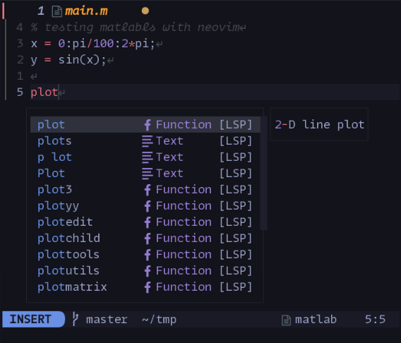Select the plottools function completion
This screenshot has height=343, width=401.
point(145,255)
